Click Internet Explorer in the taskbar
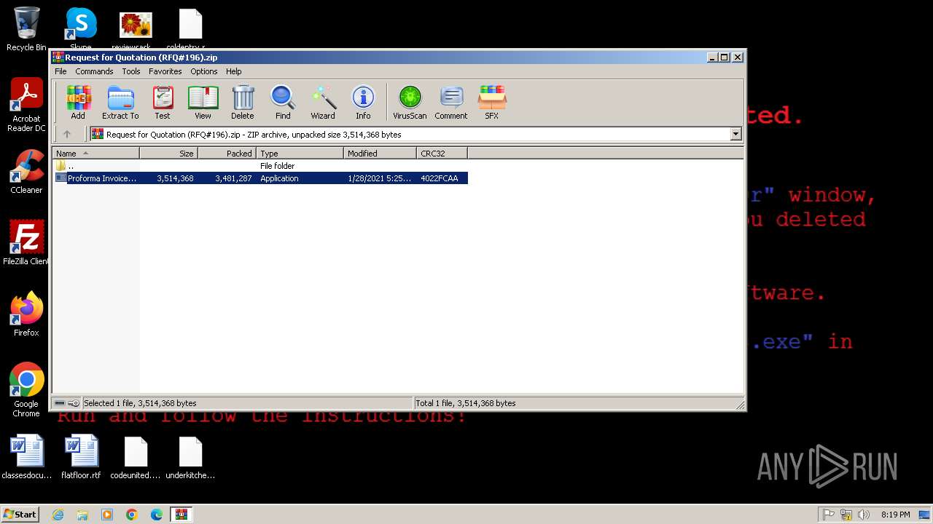Viewport: 933px width, 524px height. point(58,515)
